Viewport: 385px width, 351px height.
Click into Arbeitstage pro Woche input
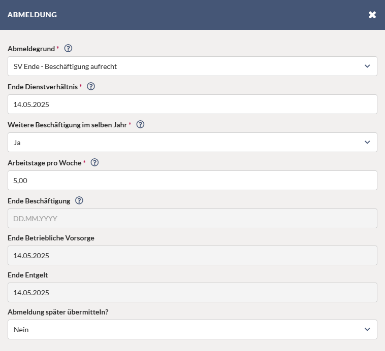[192, 180]
